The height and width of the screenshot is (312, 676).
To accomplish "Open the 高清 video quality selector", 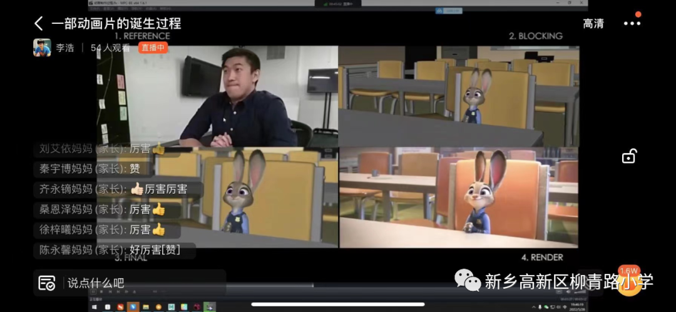I will (x=593, y=24).
